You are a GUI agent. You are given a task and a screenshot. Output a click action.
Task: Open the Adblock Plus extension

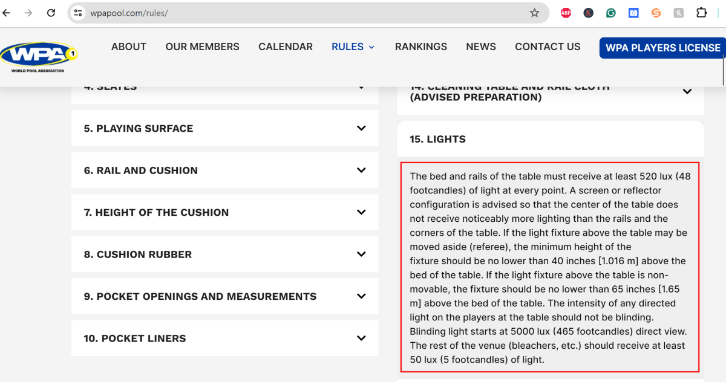(x=566, y=13)
